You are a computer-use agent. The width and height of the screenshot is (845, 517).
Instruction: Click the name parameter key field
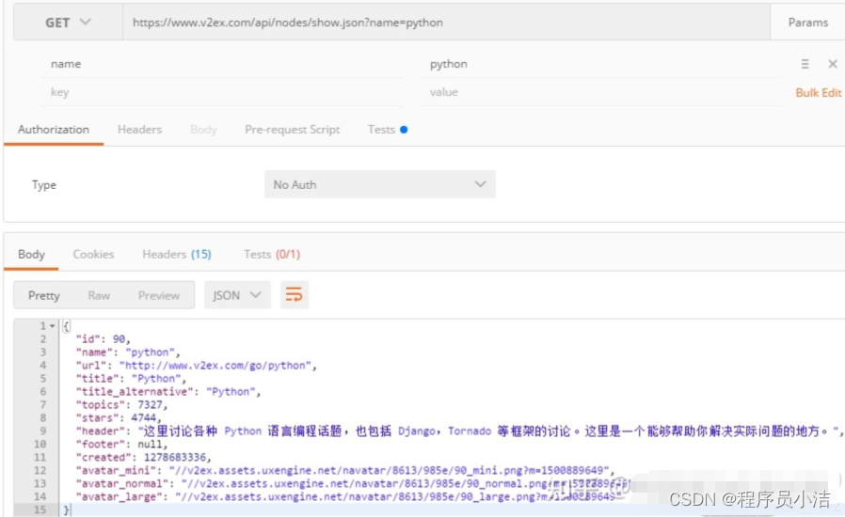221,64
